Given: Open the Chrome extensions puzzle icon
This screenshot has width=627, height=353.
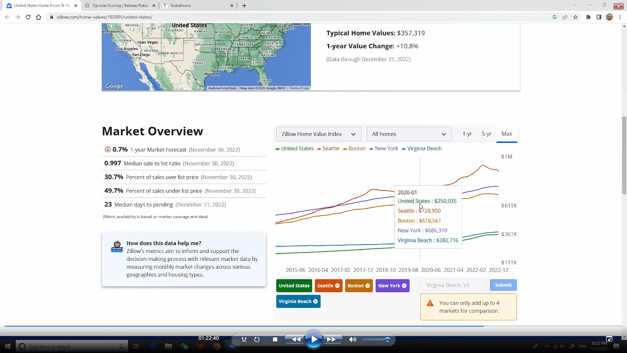Looking at the screenshot, I should click(x=588, y=17).
